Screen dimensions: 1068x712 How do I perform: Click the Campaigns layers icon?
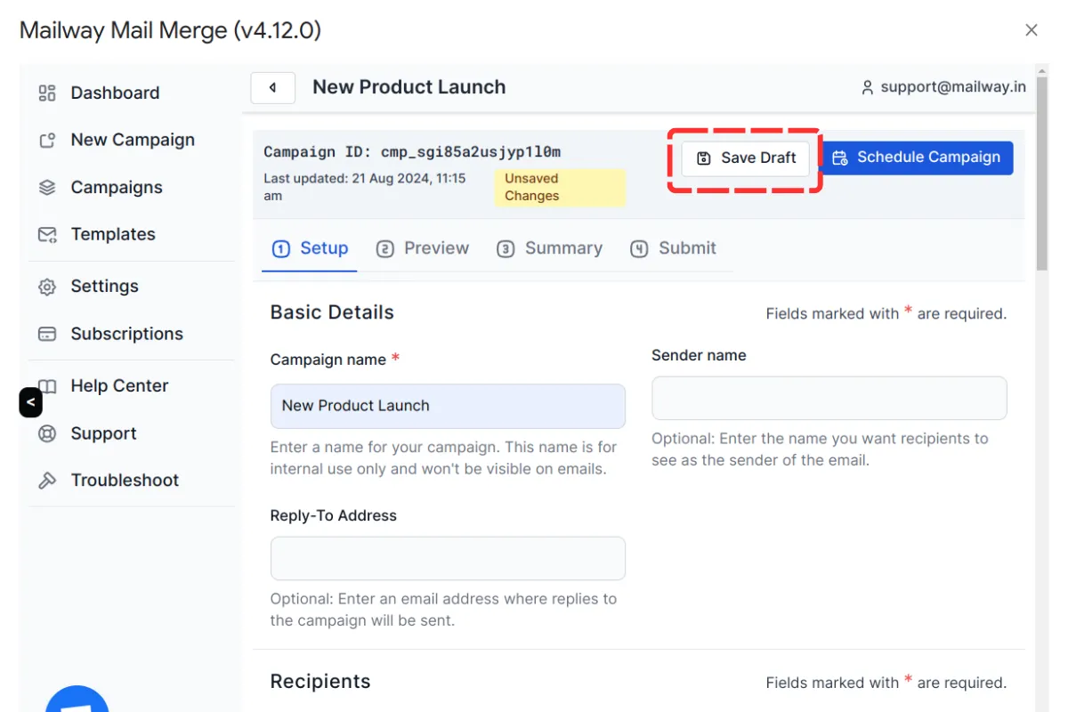tap(47, 188)
